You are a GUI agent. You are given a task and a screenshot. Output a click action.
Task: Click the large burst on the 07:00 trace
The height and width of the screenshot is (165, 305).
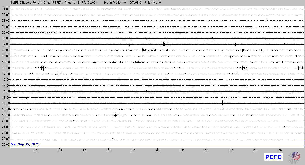click(x=165, y=44)
